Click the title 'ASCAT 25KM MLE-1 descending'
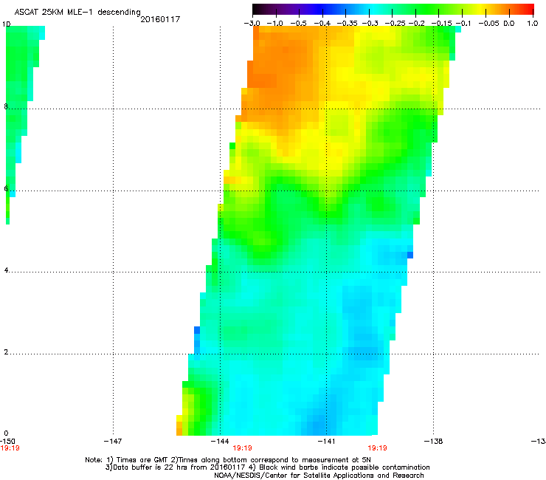546x480 pixels. pos(77,12)
